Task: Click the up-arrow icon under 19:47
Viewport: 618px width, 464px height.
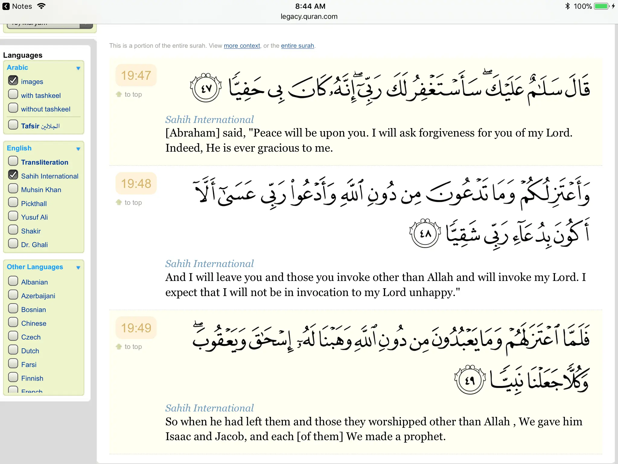Action: pos(119,94)
